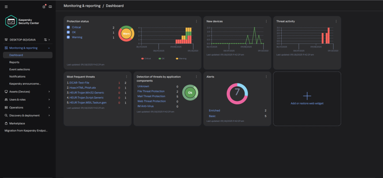The width and height of the screenshot is (383, 178).
Task: Collapse the Monitoring & reporting section
Action: (x=49, y=48)
